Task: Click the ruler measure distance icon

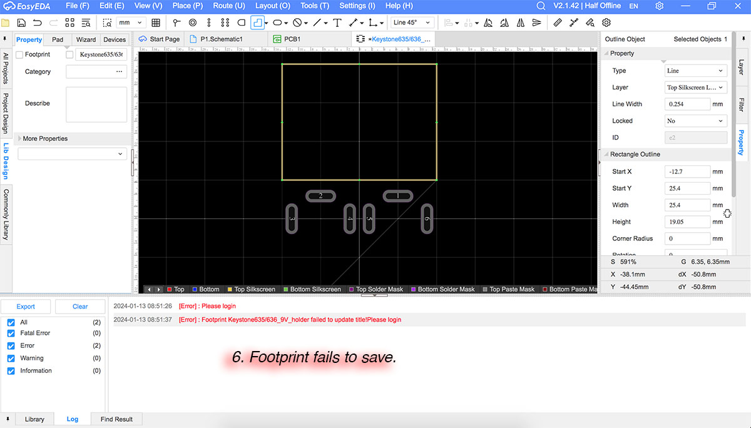Action: pos(558,23)
